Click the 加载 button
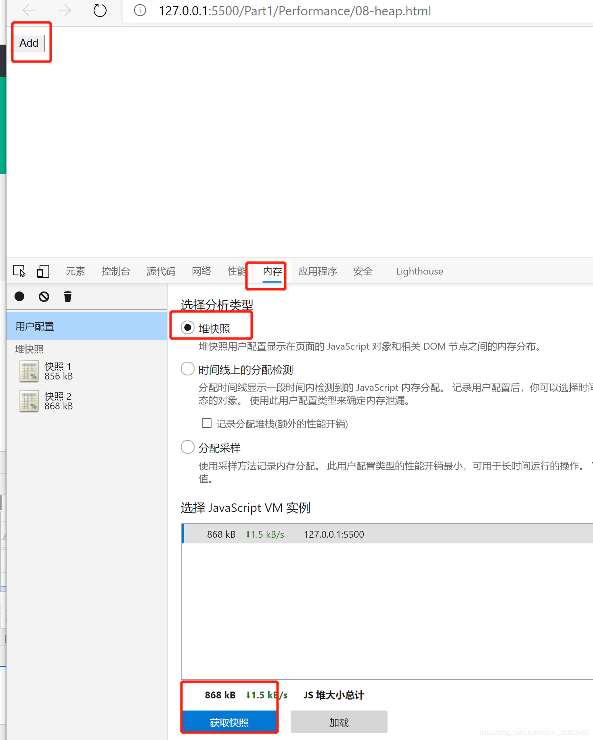593x740 pixels. (x=339, y=722)
